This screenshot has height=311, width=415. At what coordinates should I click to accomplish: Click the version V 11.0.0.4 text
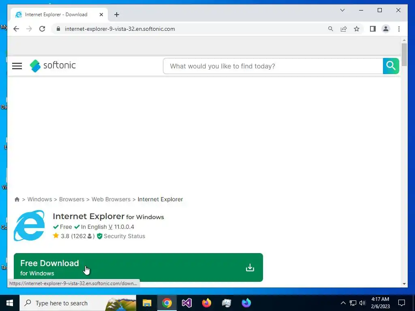(x=121, y=227)
